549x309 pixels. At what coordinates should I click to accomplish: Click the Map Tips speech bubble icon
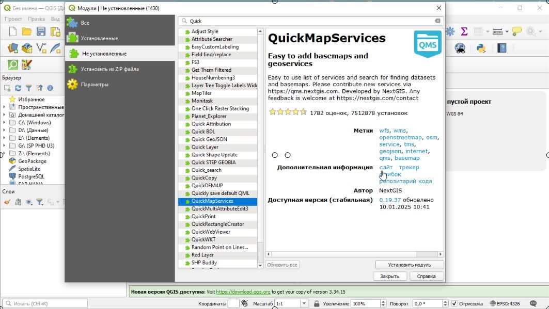coord(516,32)
